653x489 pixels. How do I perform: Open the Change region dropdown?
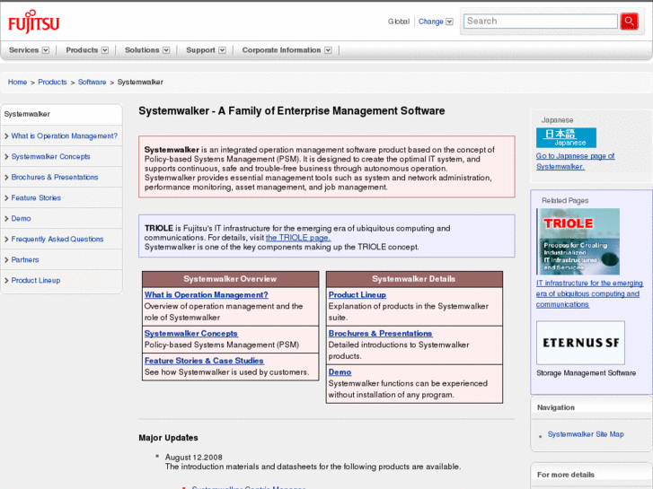click(x=436, y=22)
